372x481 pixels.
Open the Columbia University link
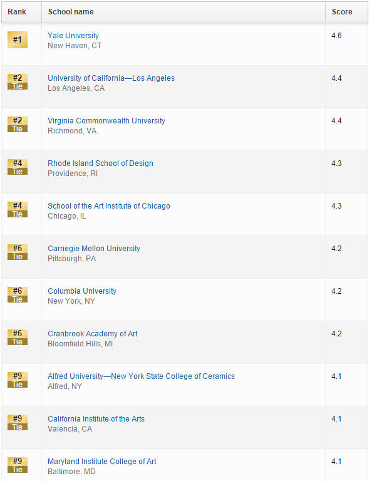[82, 291]
